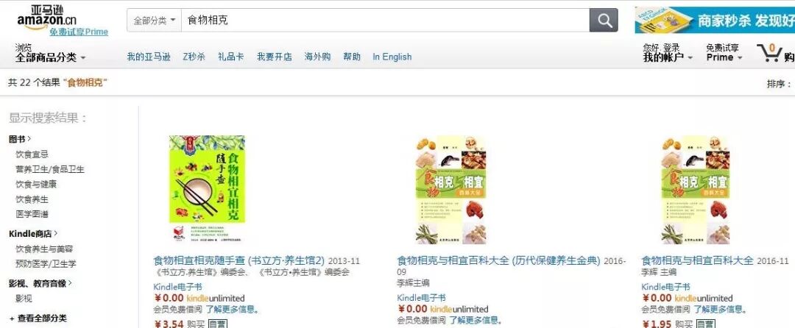Go to Z秒杀 deals page

(194, 57)
